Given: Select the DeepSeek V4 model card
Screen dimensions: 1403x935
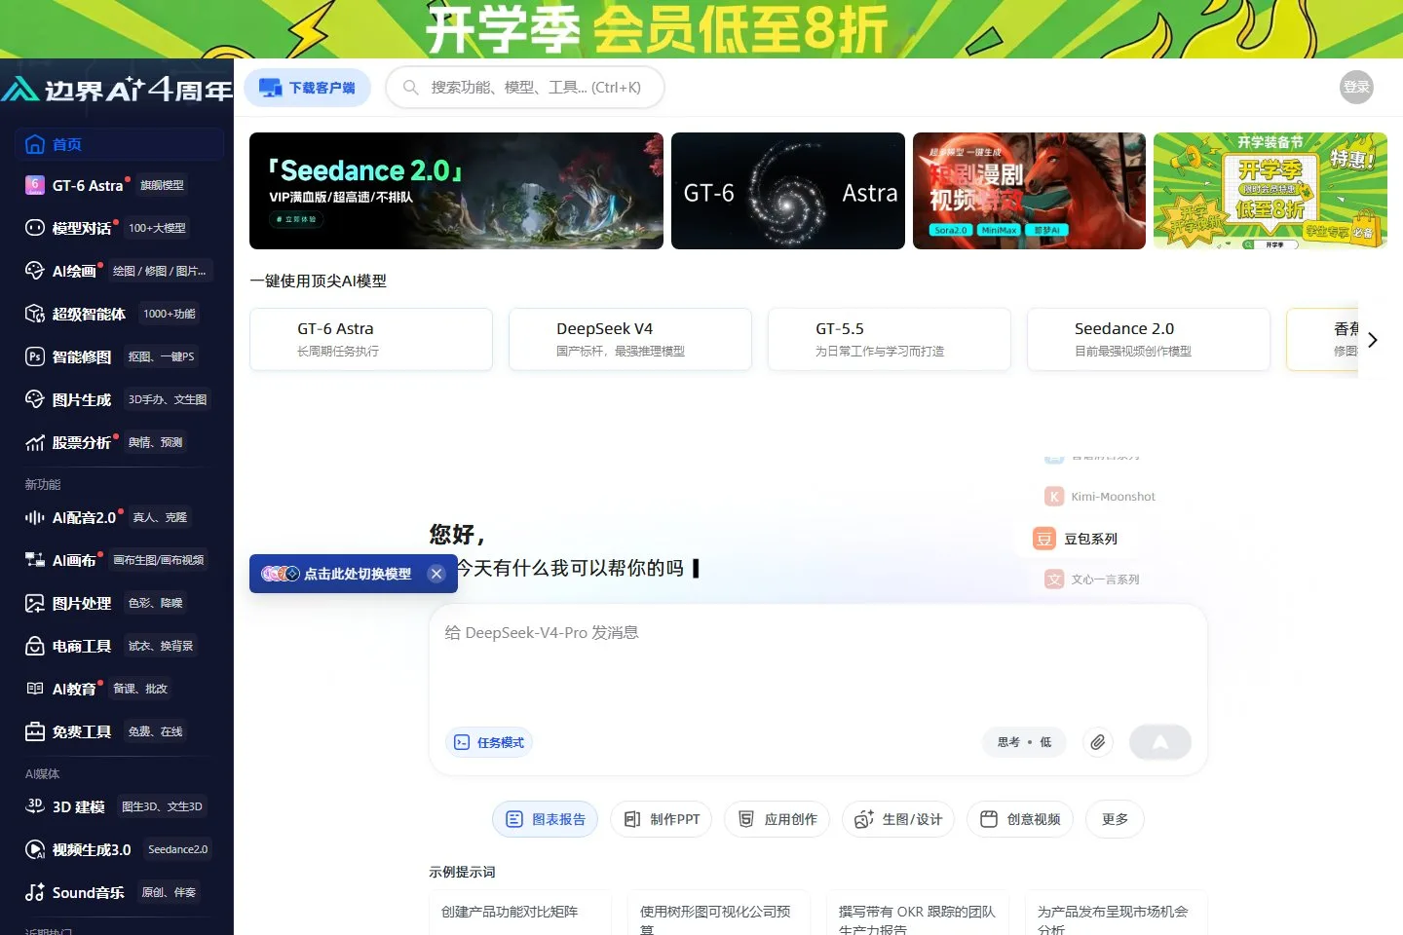Looking at the screenshot, I should [x=630, y=339].
